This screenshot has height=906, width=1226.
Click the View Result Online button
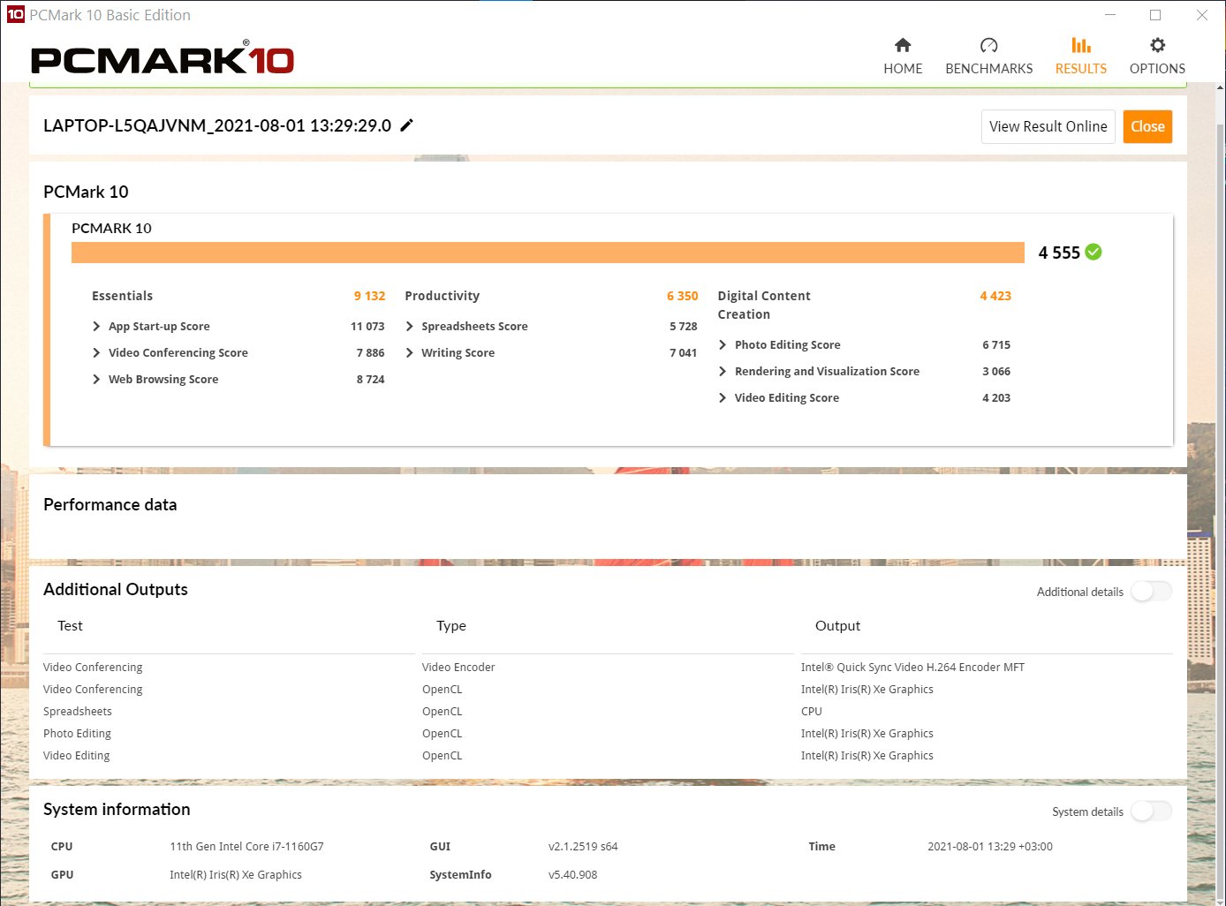click(x=1048, y=126)
